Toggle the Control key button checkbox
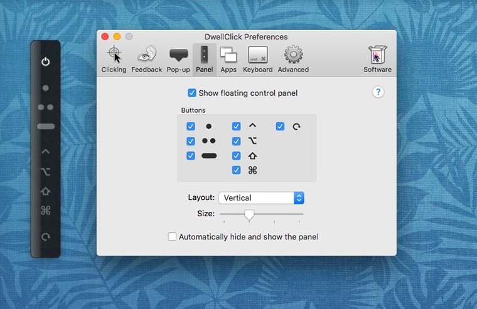 tap(237, 127)
